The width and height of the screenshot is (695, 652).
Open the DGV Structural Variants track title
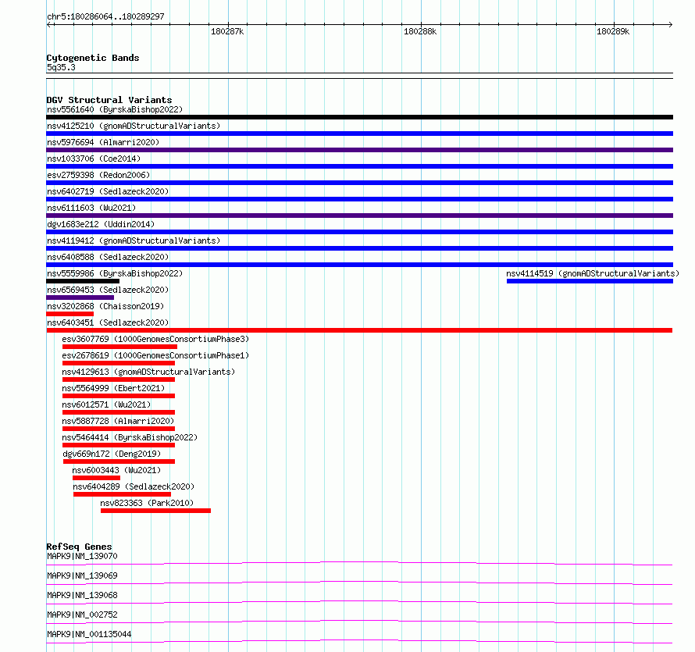point(109,100)
